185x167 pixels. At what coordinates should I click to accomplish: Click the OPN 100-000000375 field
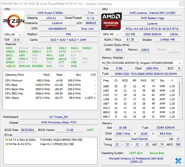tap(57, 29)
